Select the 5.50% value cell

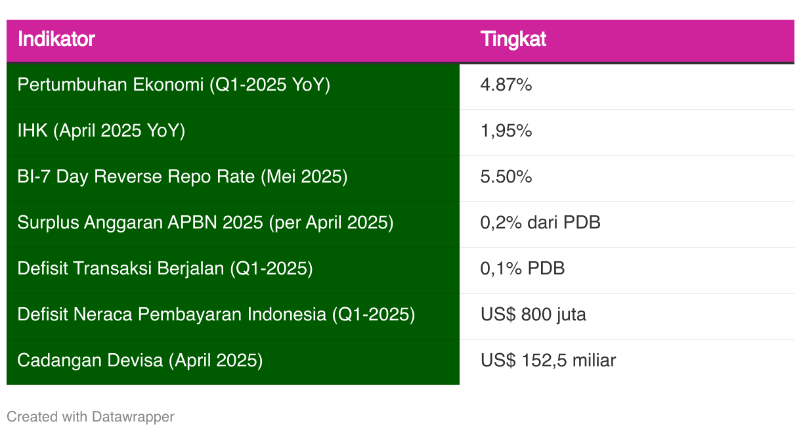[627, 178]
